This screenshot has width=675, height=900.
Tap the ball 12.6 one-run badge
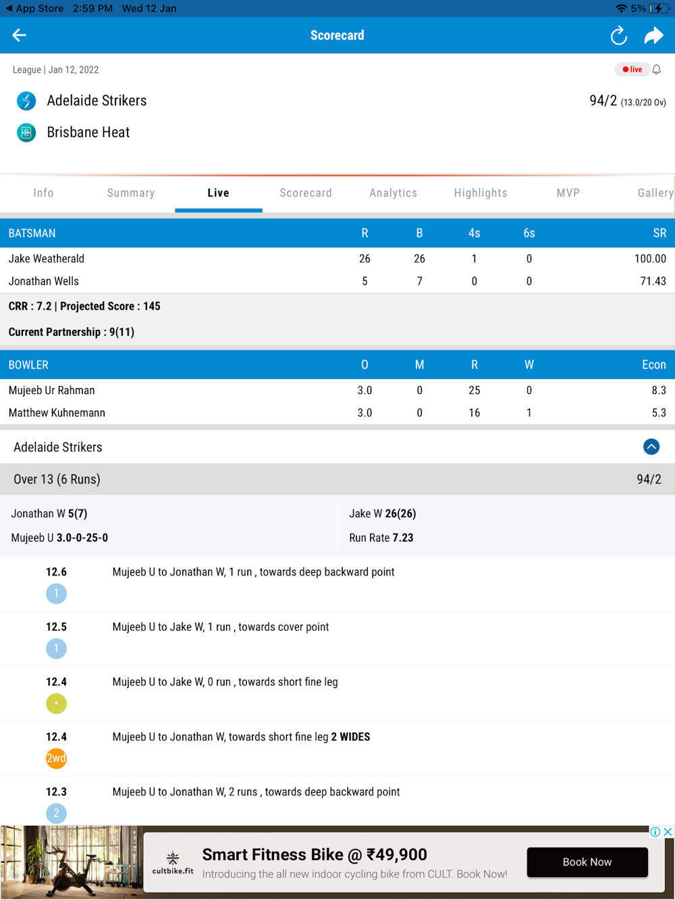[x=56, y=594]
